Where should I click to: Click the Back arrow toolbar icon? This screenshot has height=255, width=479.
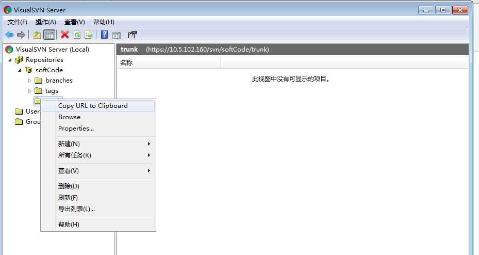point(9,35)
